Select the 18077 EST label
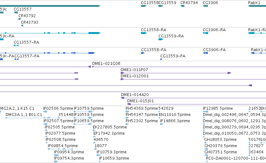This screenshot has height=163, width=266. point(101,146)
